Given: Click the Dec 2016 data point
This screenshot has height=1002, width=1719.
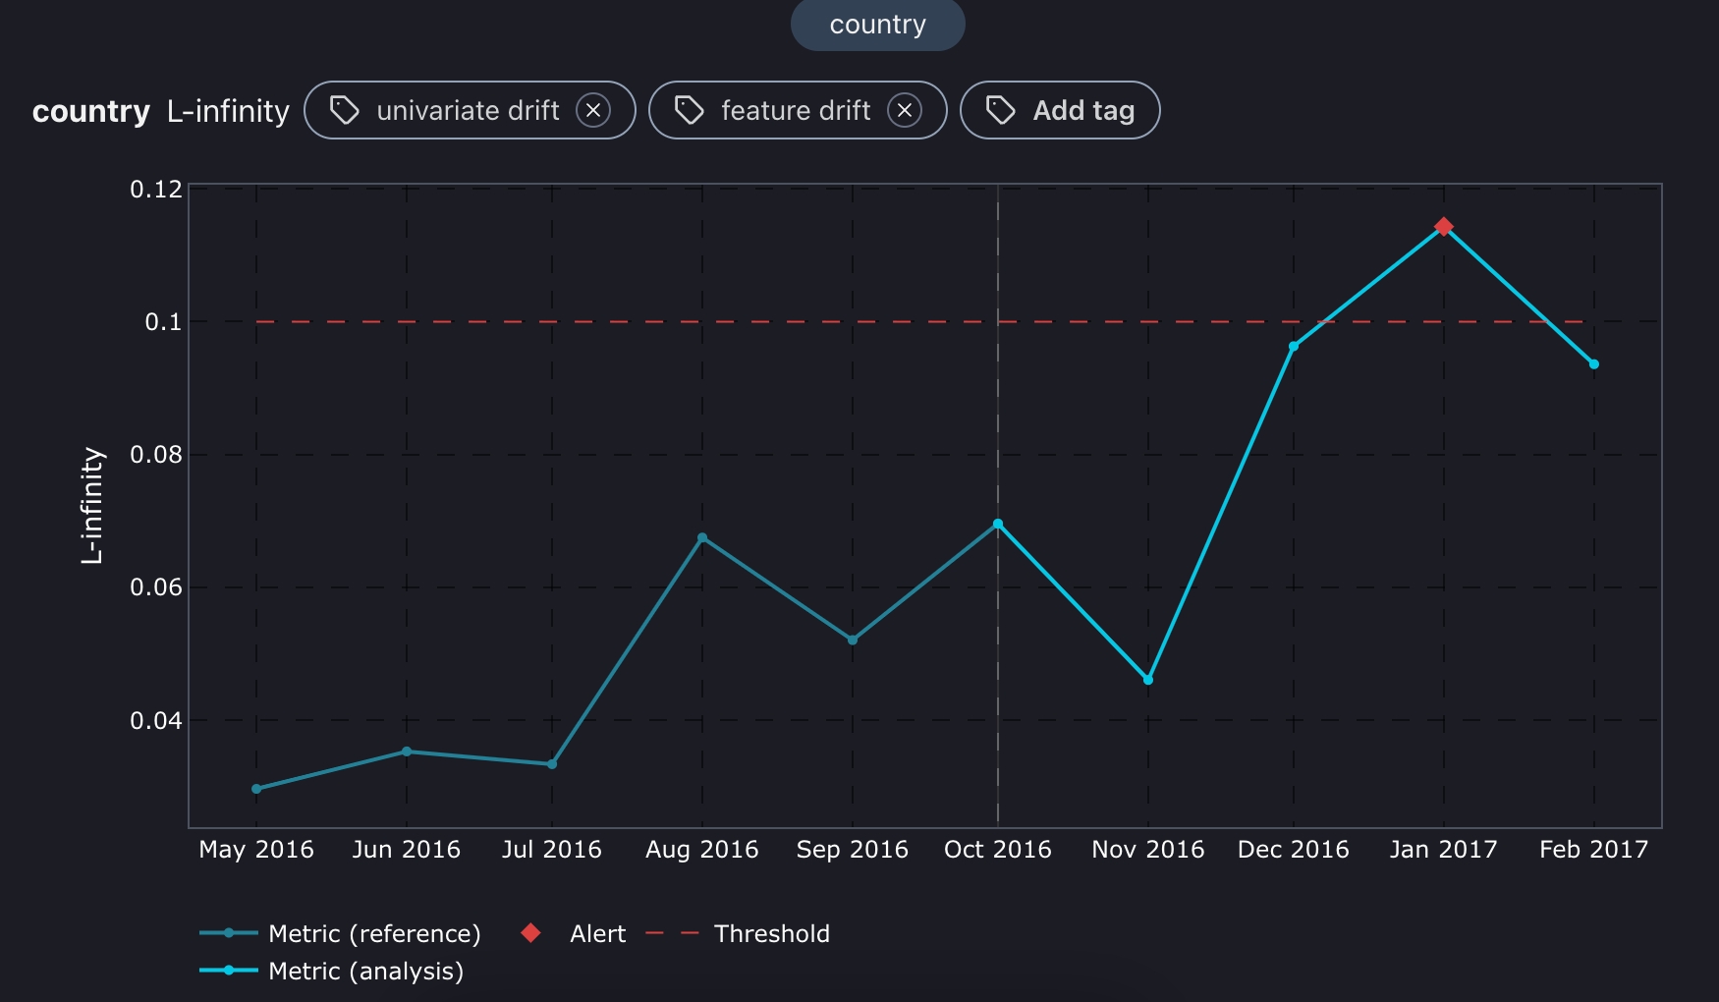Looking at the screenshot, I should (x=1293, y=346).
